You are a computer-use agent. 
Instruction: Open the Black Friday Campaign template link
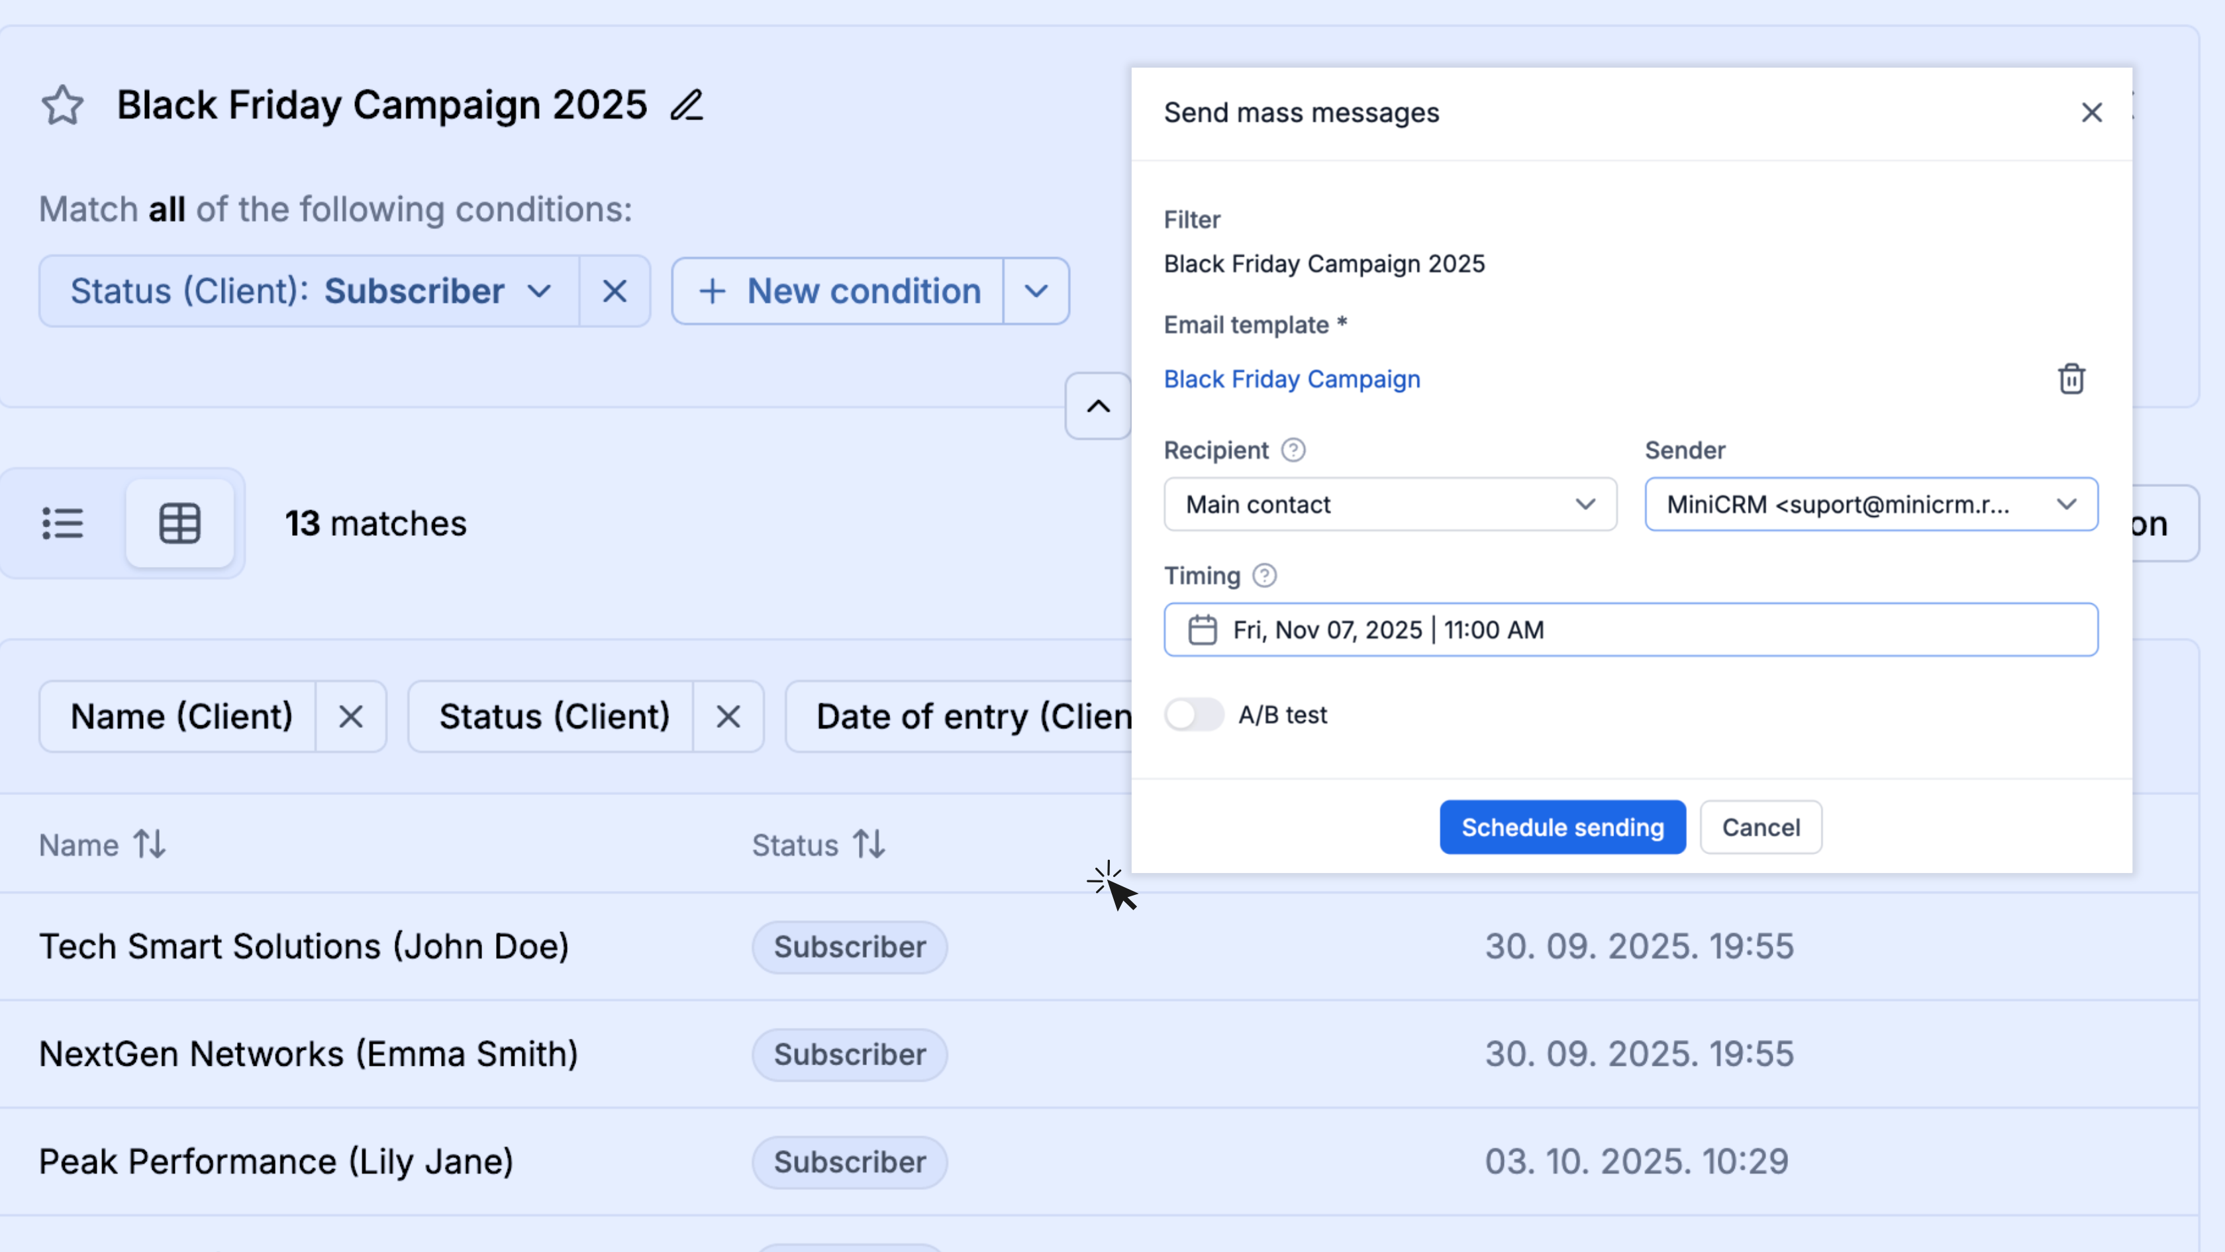coord(1291,378)
